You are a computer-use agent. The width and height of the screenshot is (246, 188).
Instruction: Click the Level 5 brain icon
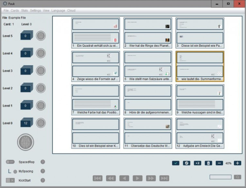pyautogui.click(x=41, y=36)
